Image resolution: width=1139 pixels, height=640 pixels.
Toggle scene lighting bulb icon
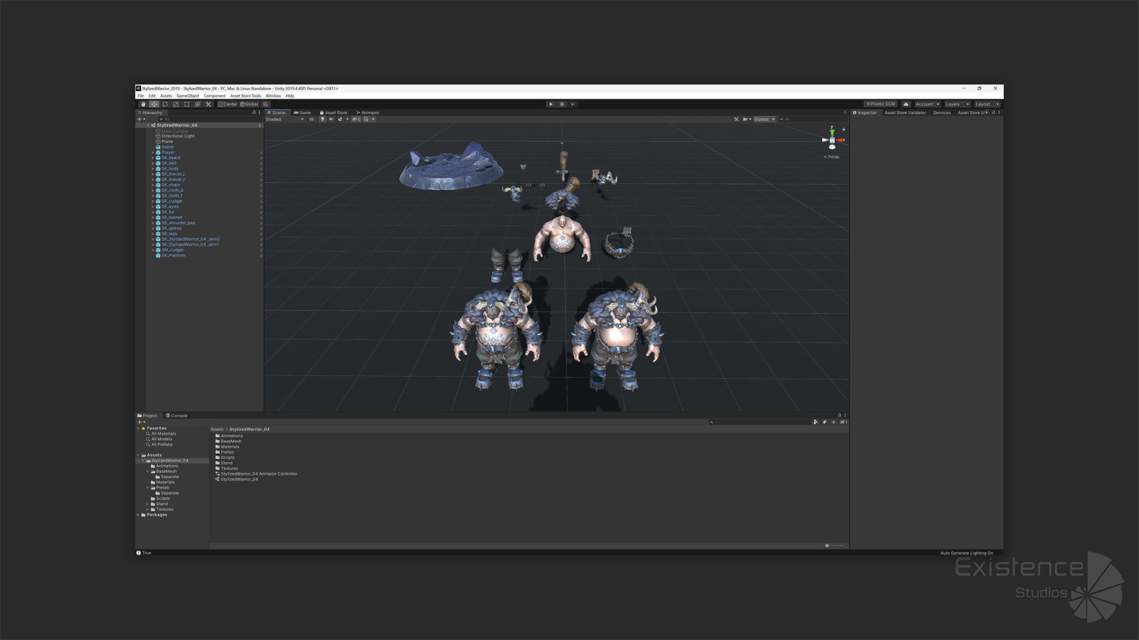(x=323, y=119)
